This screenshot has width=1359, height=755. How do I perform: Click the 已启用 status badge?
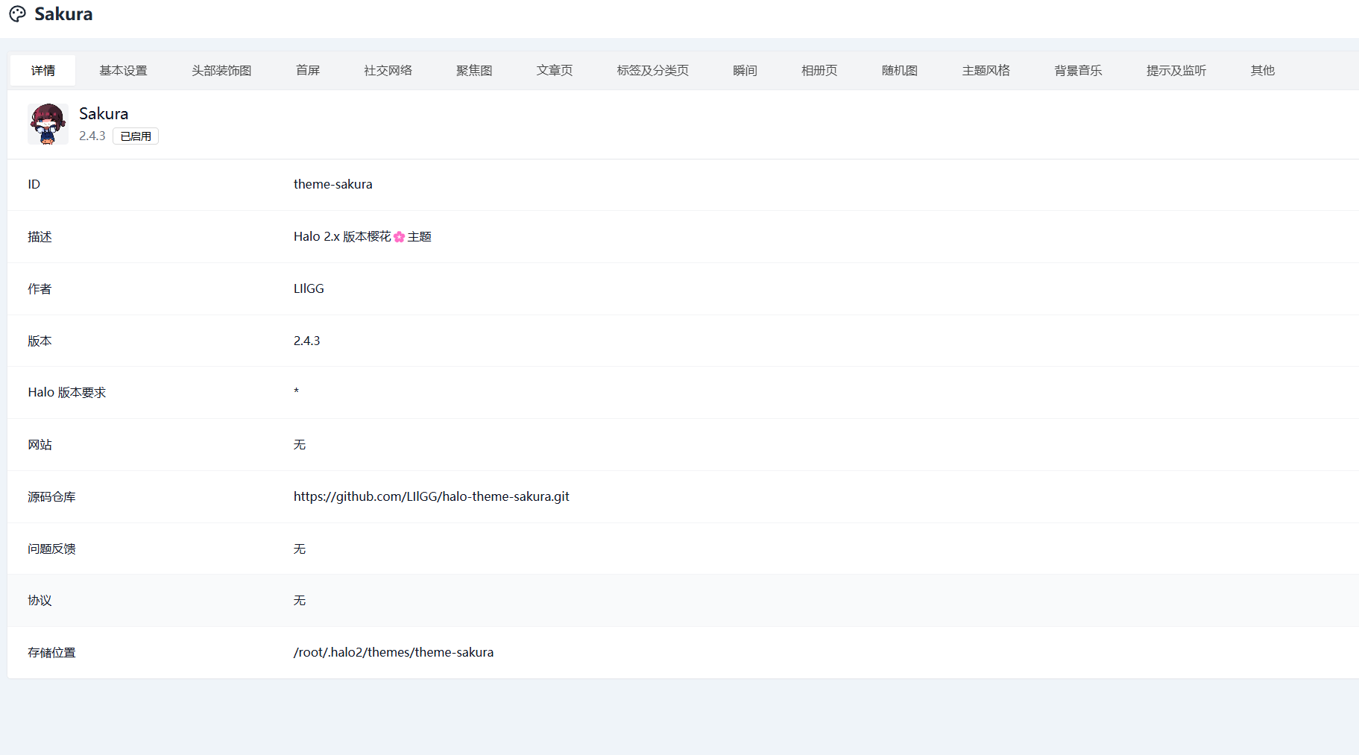point(136,136)
